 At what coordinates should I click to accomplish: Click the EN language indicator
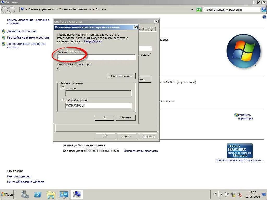point(215,194)
